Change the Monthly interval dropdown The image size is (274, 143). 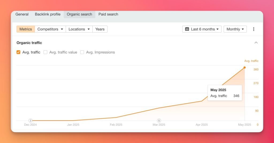(x=235, y=29)
